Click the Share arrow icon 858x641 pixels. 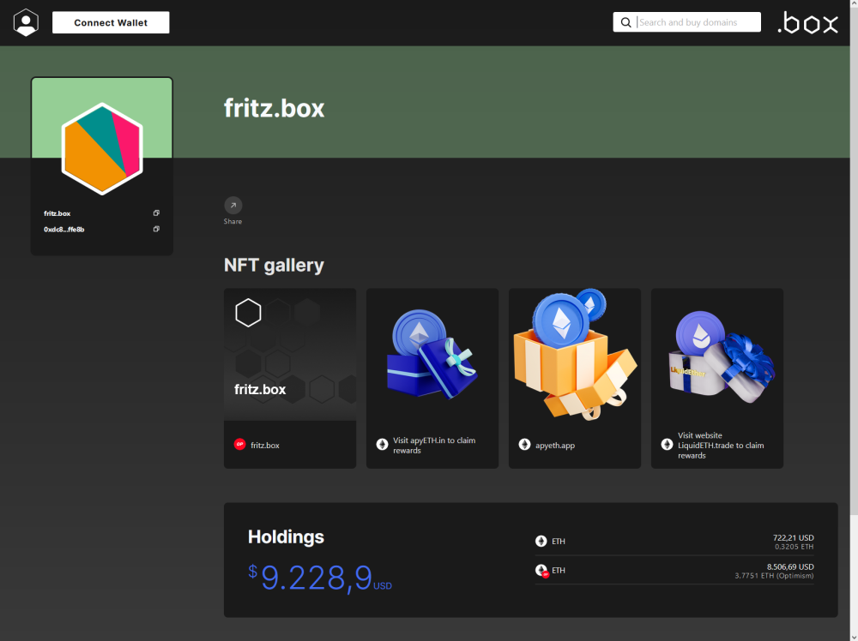(x=233, y=206)
